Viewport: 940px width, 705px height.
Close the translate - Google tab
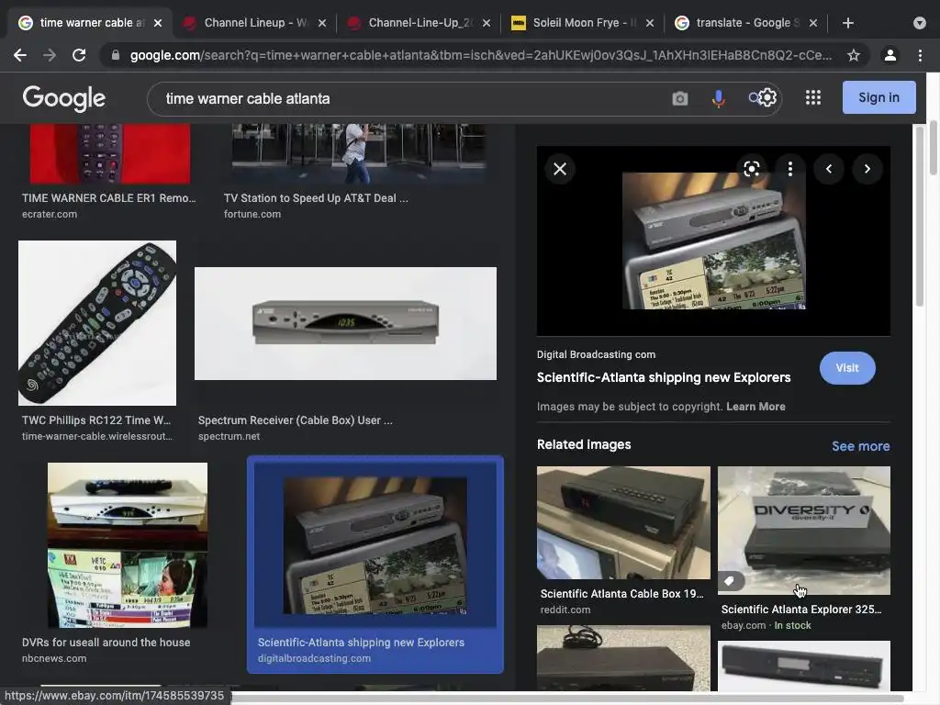813,23
